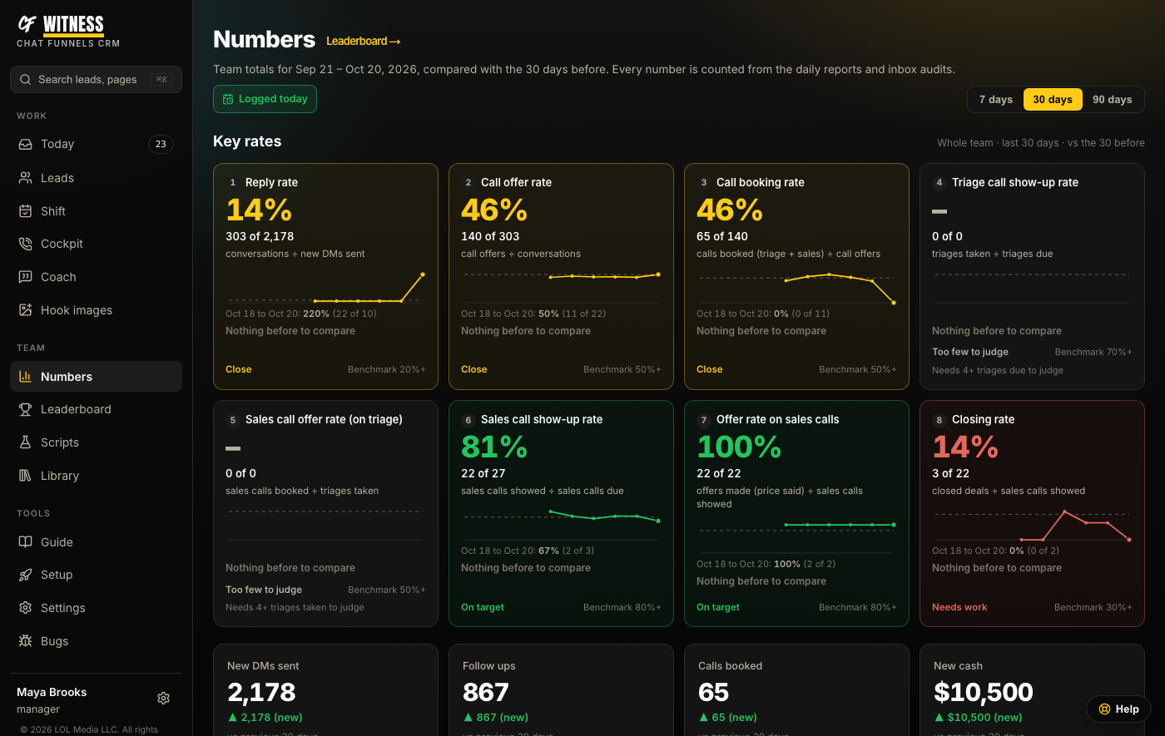
Task: Click the Calls booked 65 tile
Action: [x=796, y=689]
